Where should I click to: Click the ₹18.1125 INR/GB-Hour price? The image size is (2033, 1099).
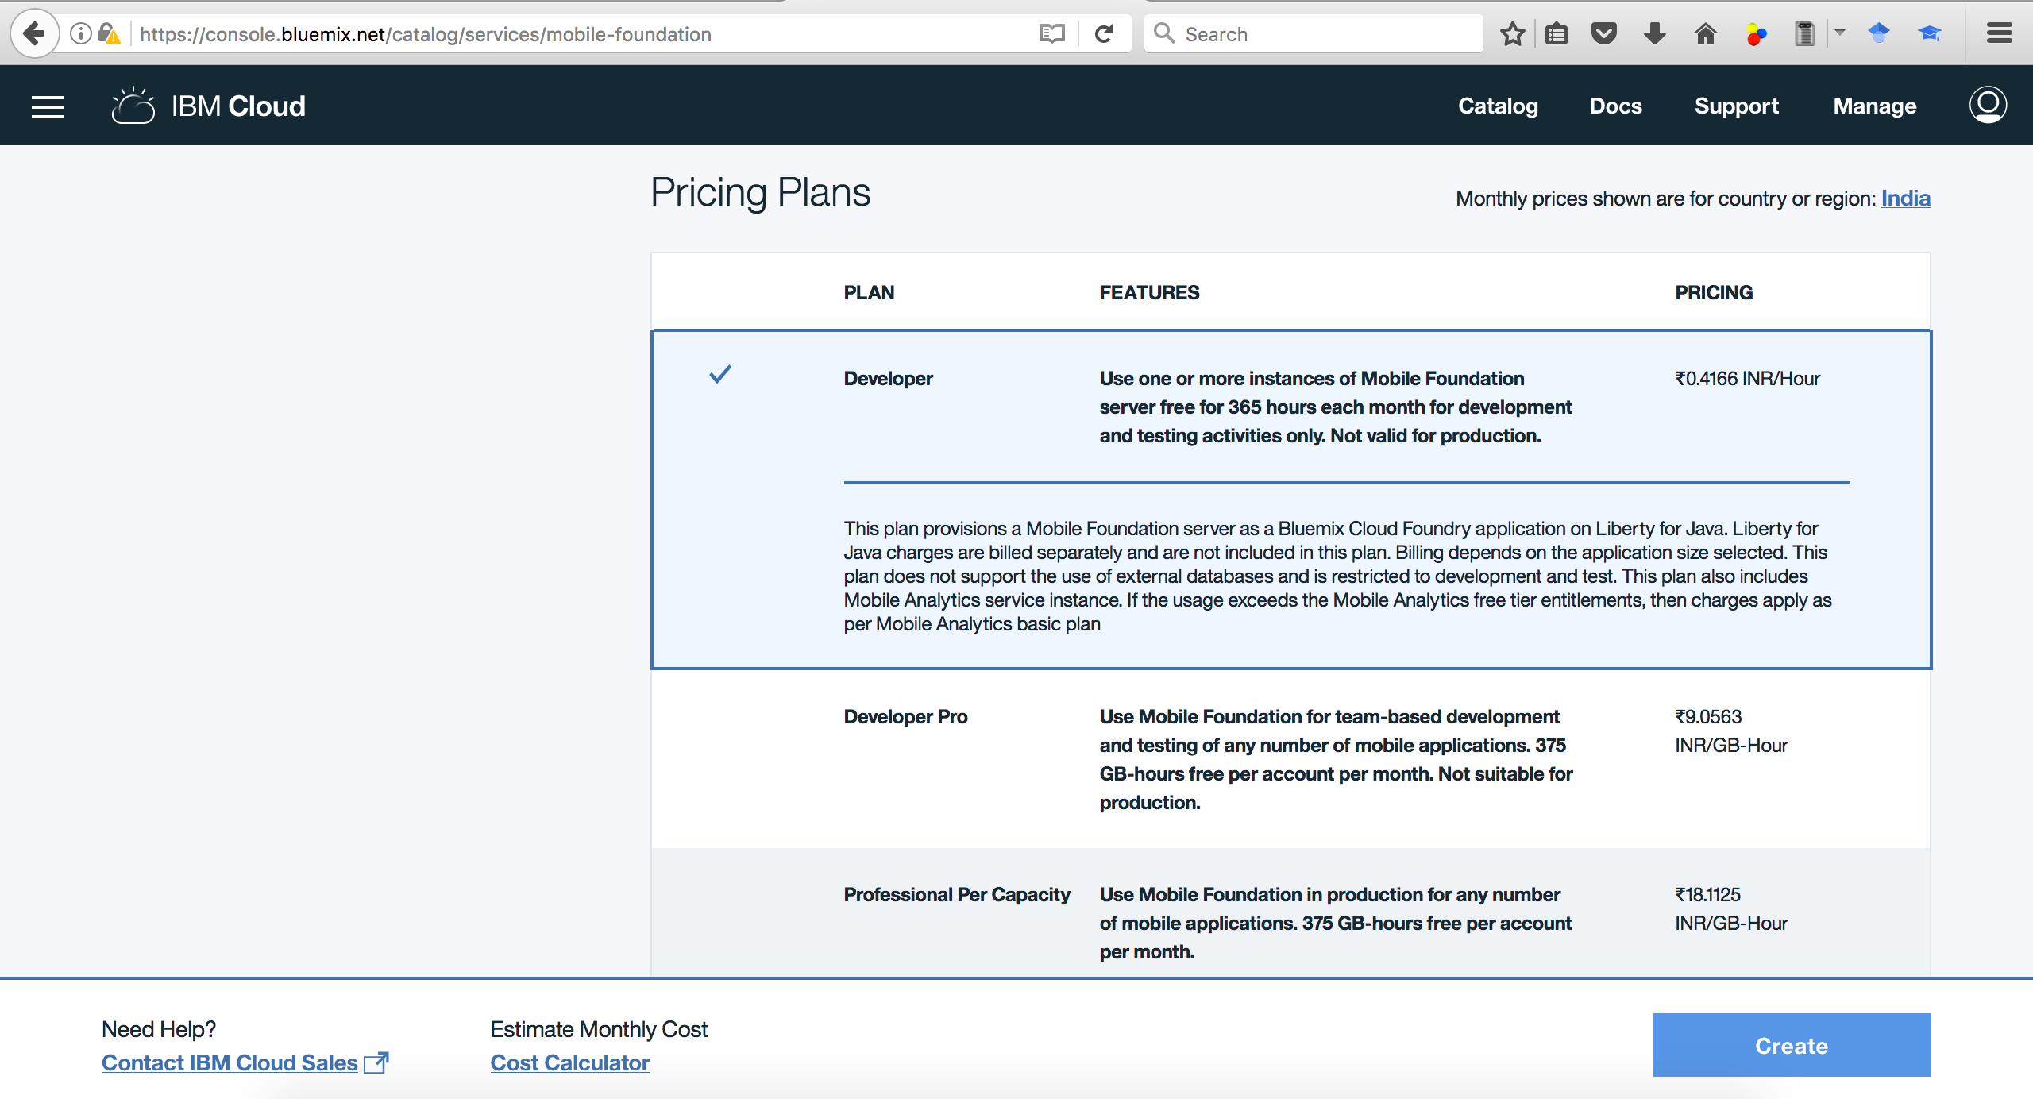tap(1731, 908)
